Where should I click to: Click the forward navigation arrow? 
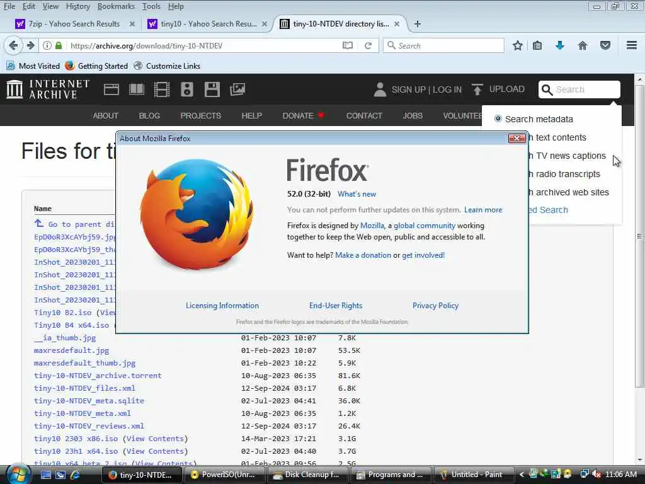30,45
